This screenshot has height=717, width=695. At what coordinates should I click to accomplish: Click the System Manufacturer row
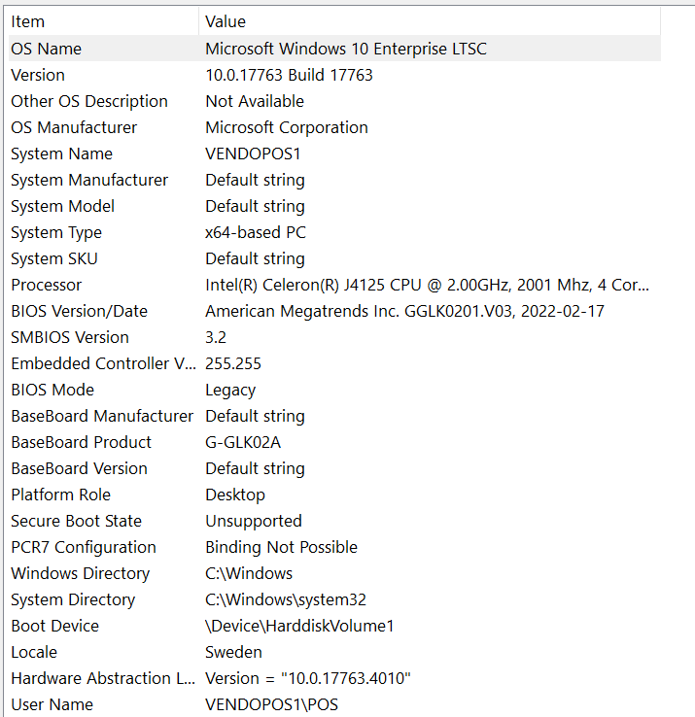point(89,180)
